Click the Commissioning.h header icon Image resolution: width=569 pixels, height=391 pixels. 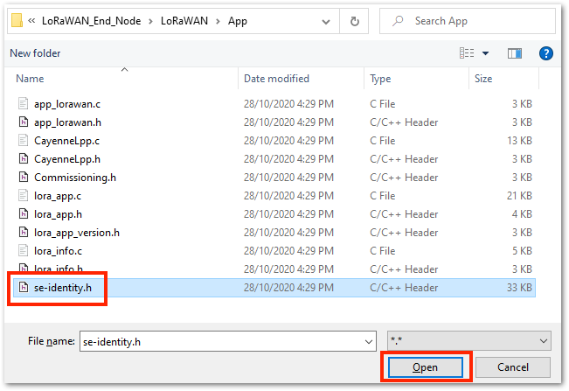coord(24,178)
